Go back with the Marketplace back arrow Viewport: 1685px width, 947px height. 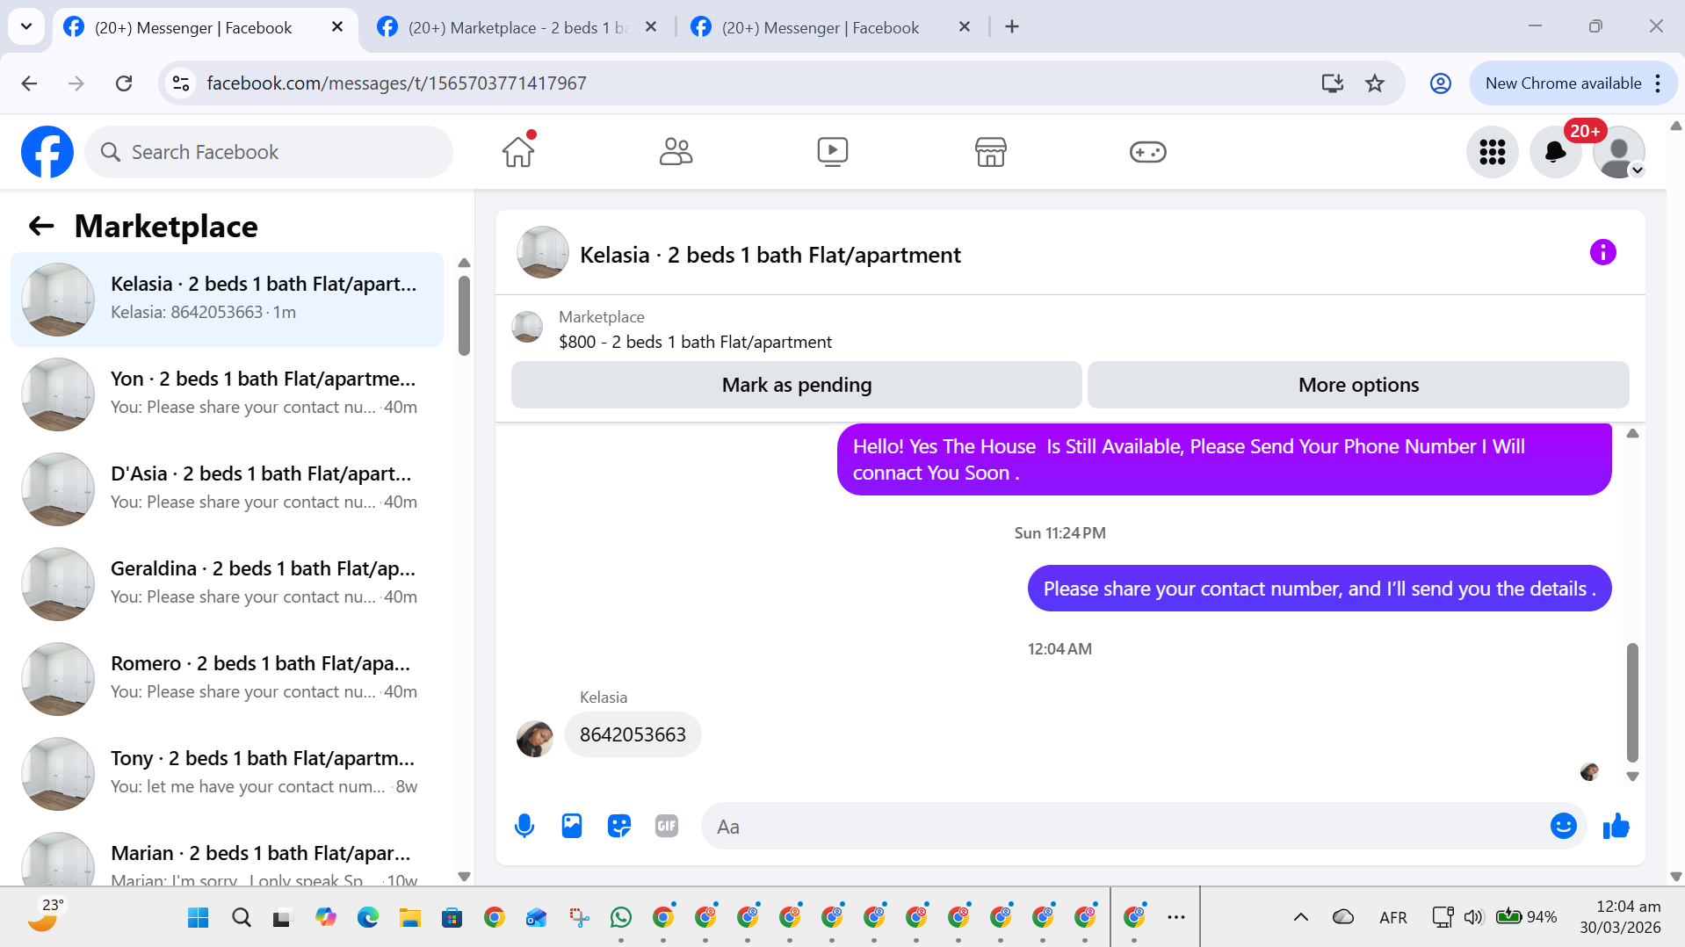[x=41, y=227]
